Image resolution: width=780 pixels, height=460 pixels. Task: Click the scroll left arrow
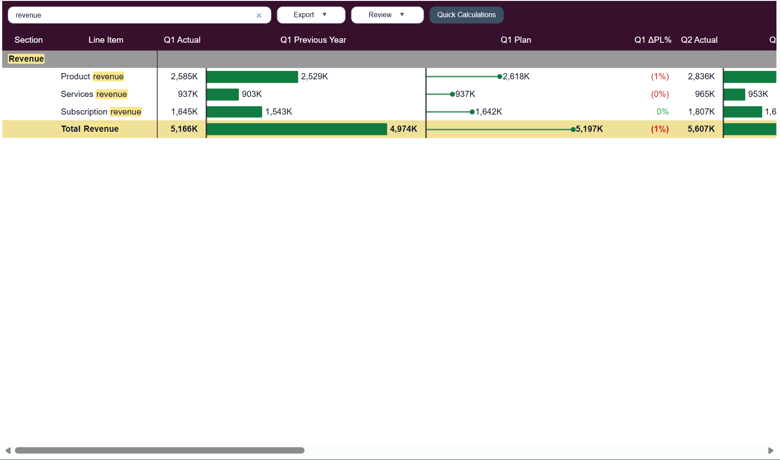pos(8,450)
